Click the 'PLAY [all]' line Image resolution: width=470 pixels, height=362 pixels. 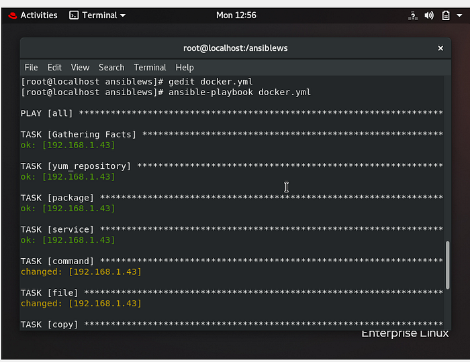(232, 113)
